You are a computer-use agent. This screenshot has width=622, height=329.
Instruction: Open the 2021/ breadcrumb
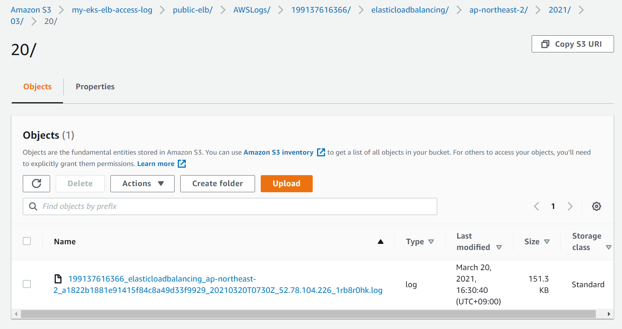pos(559,10)
